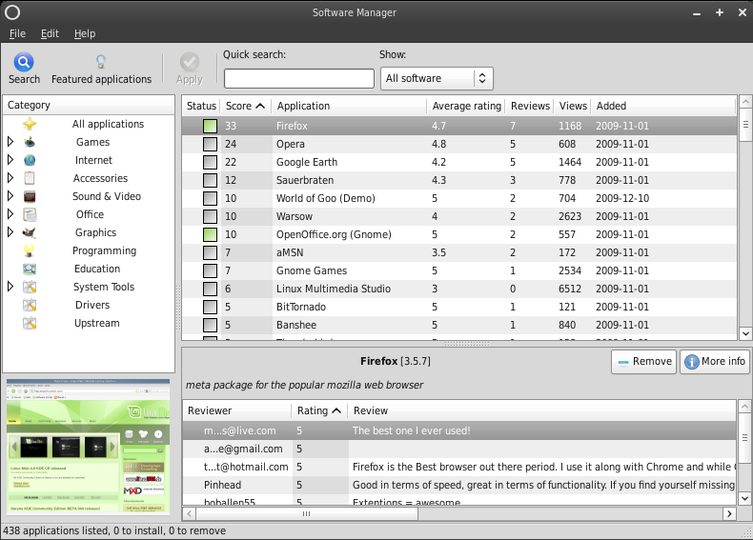
Task: Open the Show All software dropdown
Action: [x=437, y=78]
